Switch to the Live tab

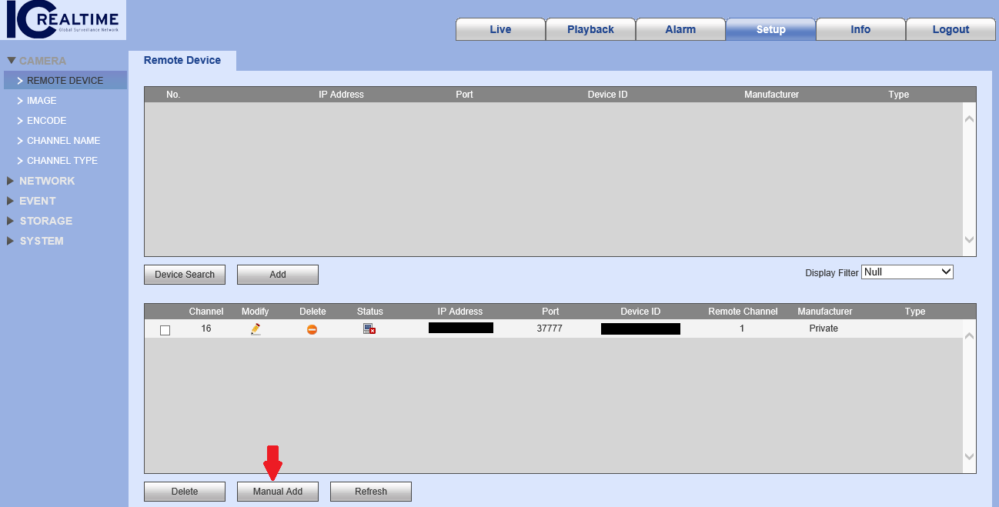point(500,29)
